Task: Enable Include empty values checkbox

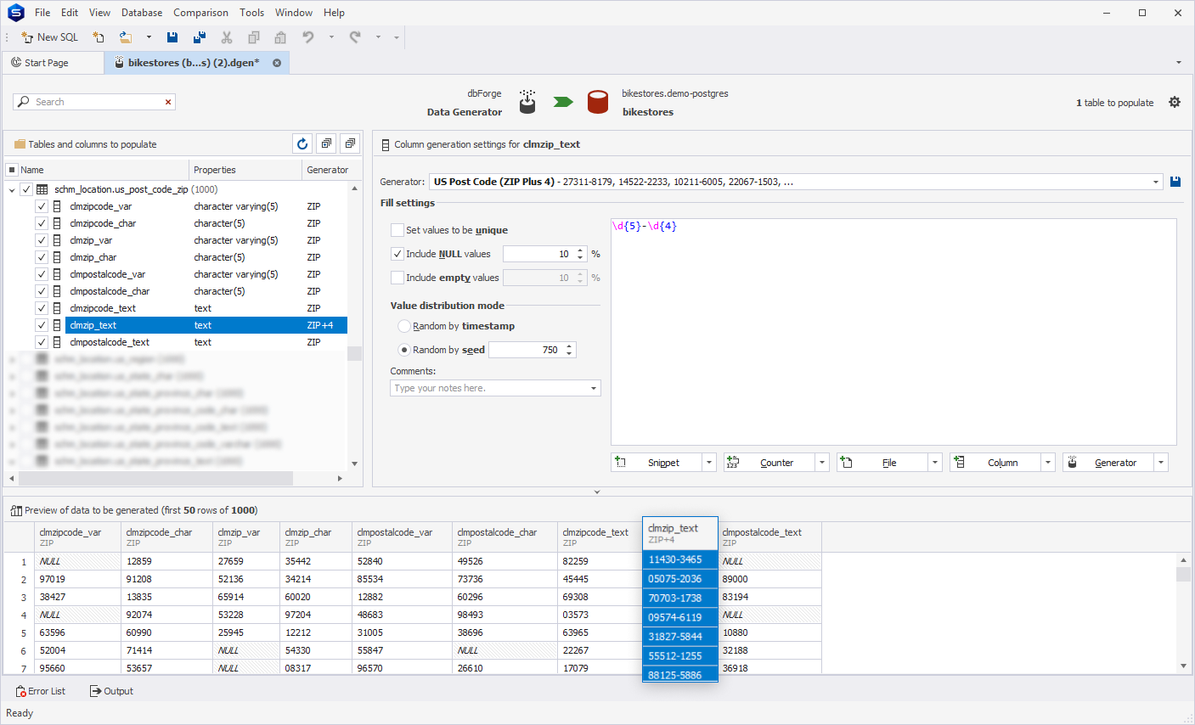Action: point(397,278)
